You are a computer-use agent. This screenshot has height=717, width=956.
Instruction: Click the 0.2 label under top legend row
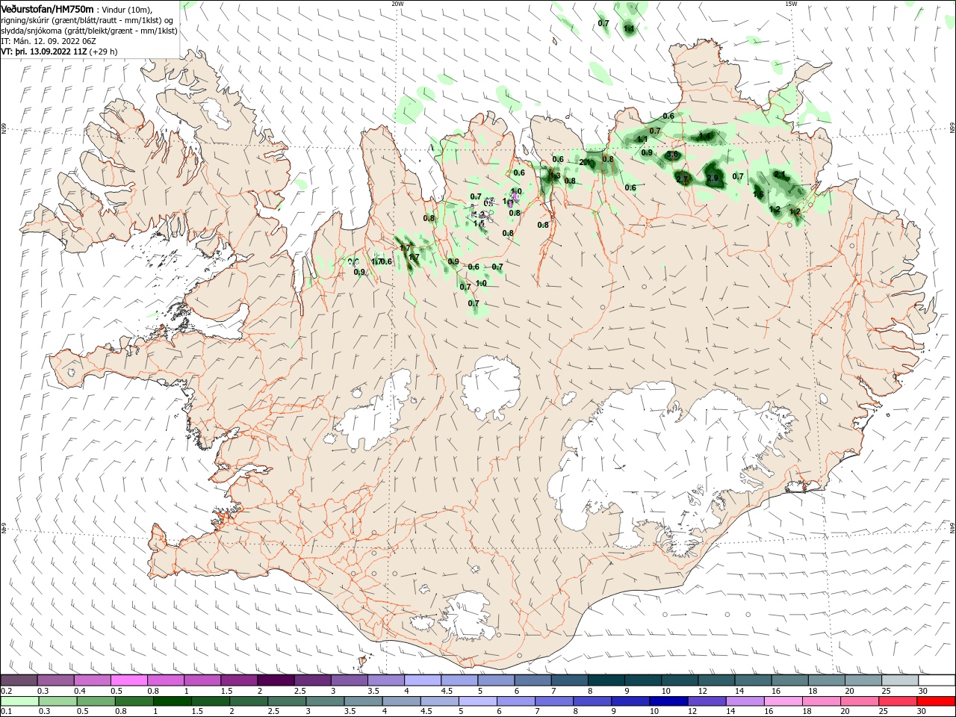(6, 691)
